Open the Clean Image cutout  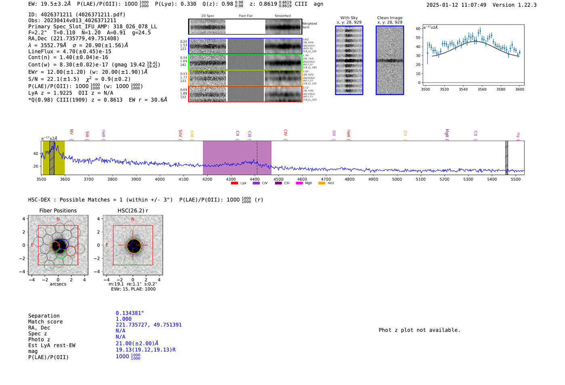tap(390, 60)
